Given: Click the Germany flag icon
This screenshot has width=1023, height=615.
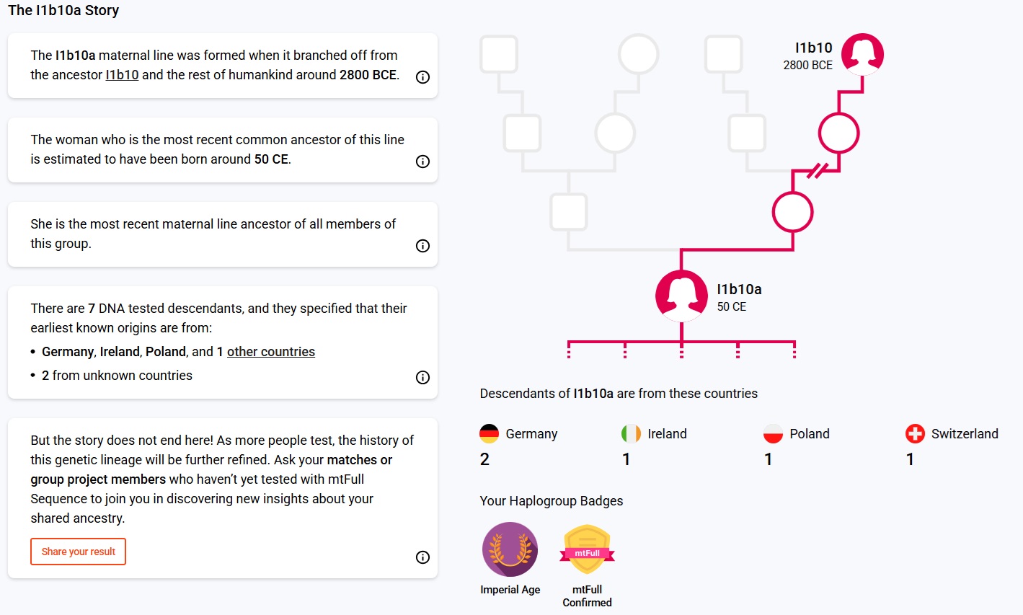Looking at the screenshot, I should [x=489, y=433].
